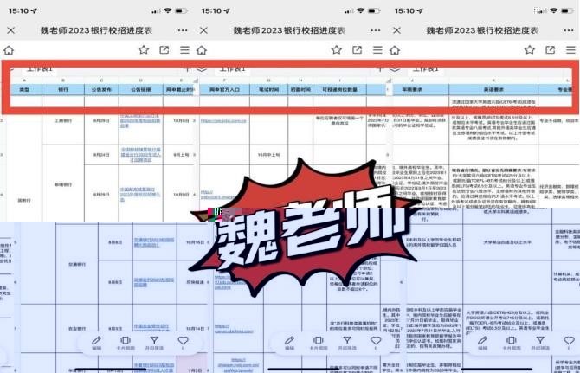Select the 银行 column header
The image size is (580, 373).
(x=63, y=89)
